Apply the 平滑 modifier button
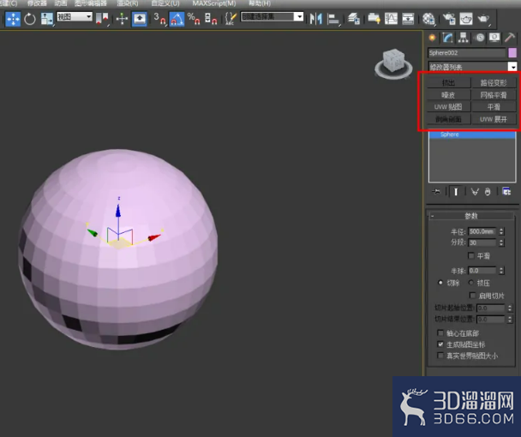This screenshot has height=437, width=521. coord(494,107)
